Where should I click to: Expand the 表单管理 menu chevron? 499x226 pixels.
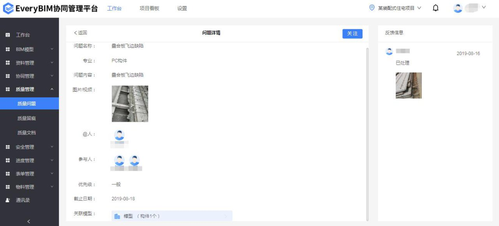[52, 173]
